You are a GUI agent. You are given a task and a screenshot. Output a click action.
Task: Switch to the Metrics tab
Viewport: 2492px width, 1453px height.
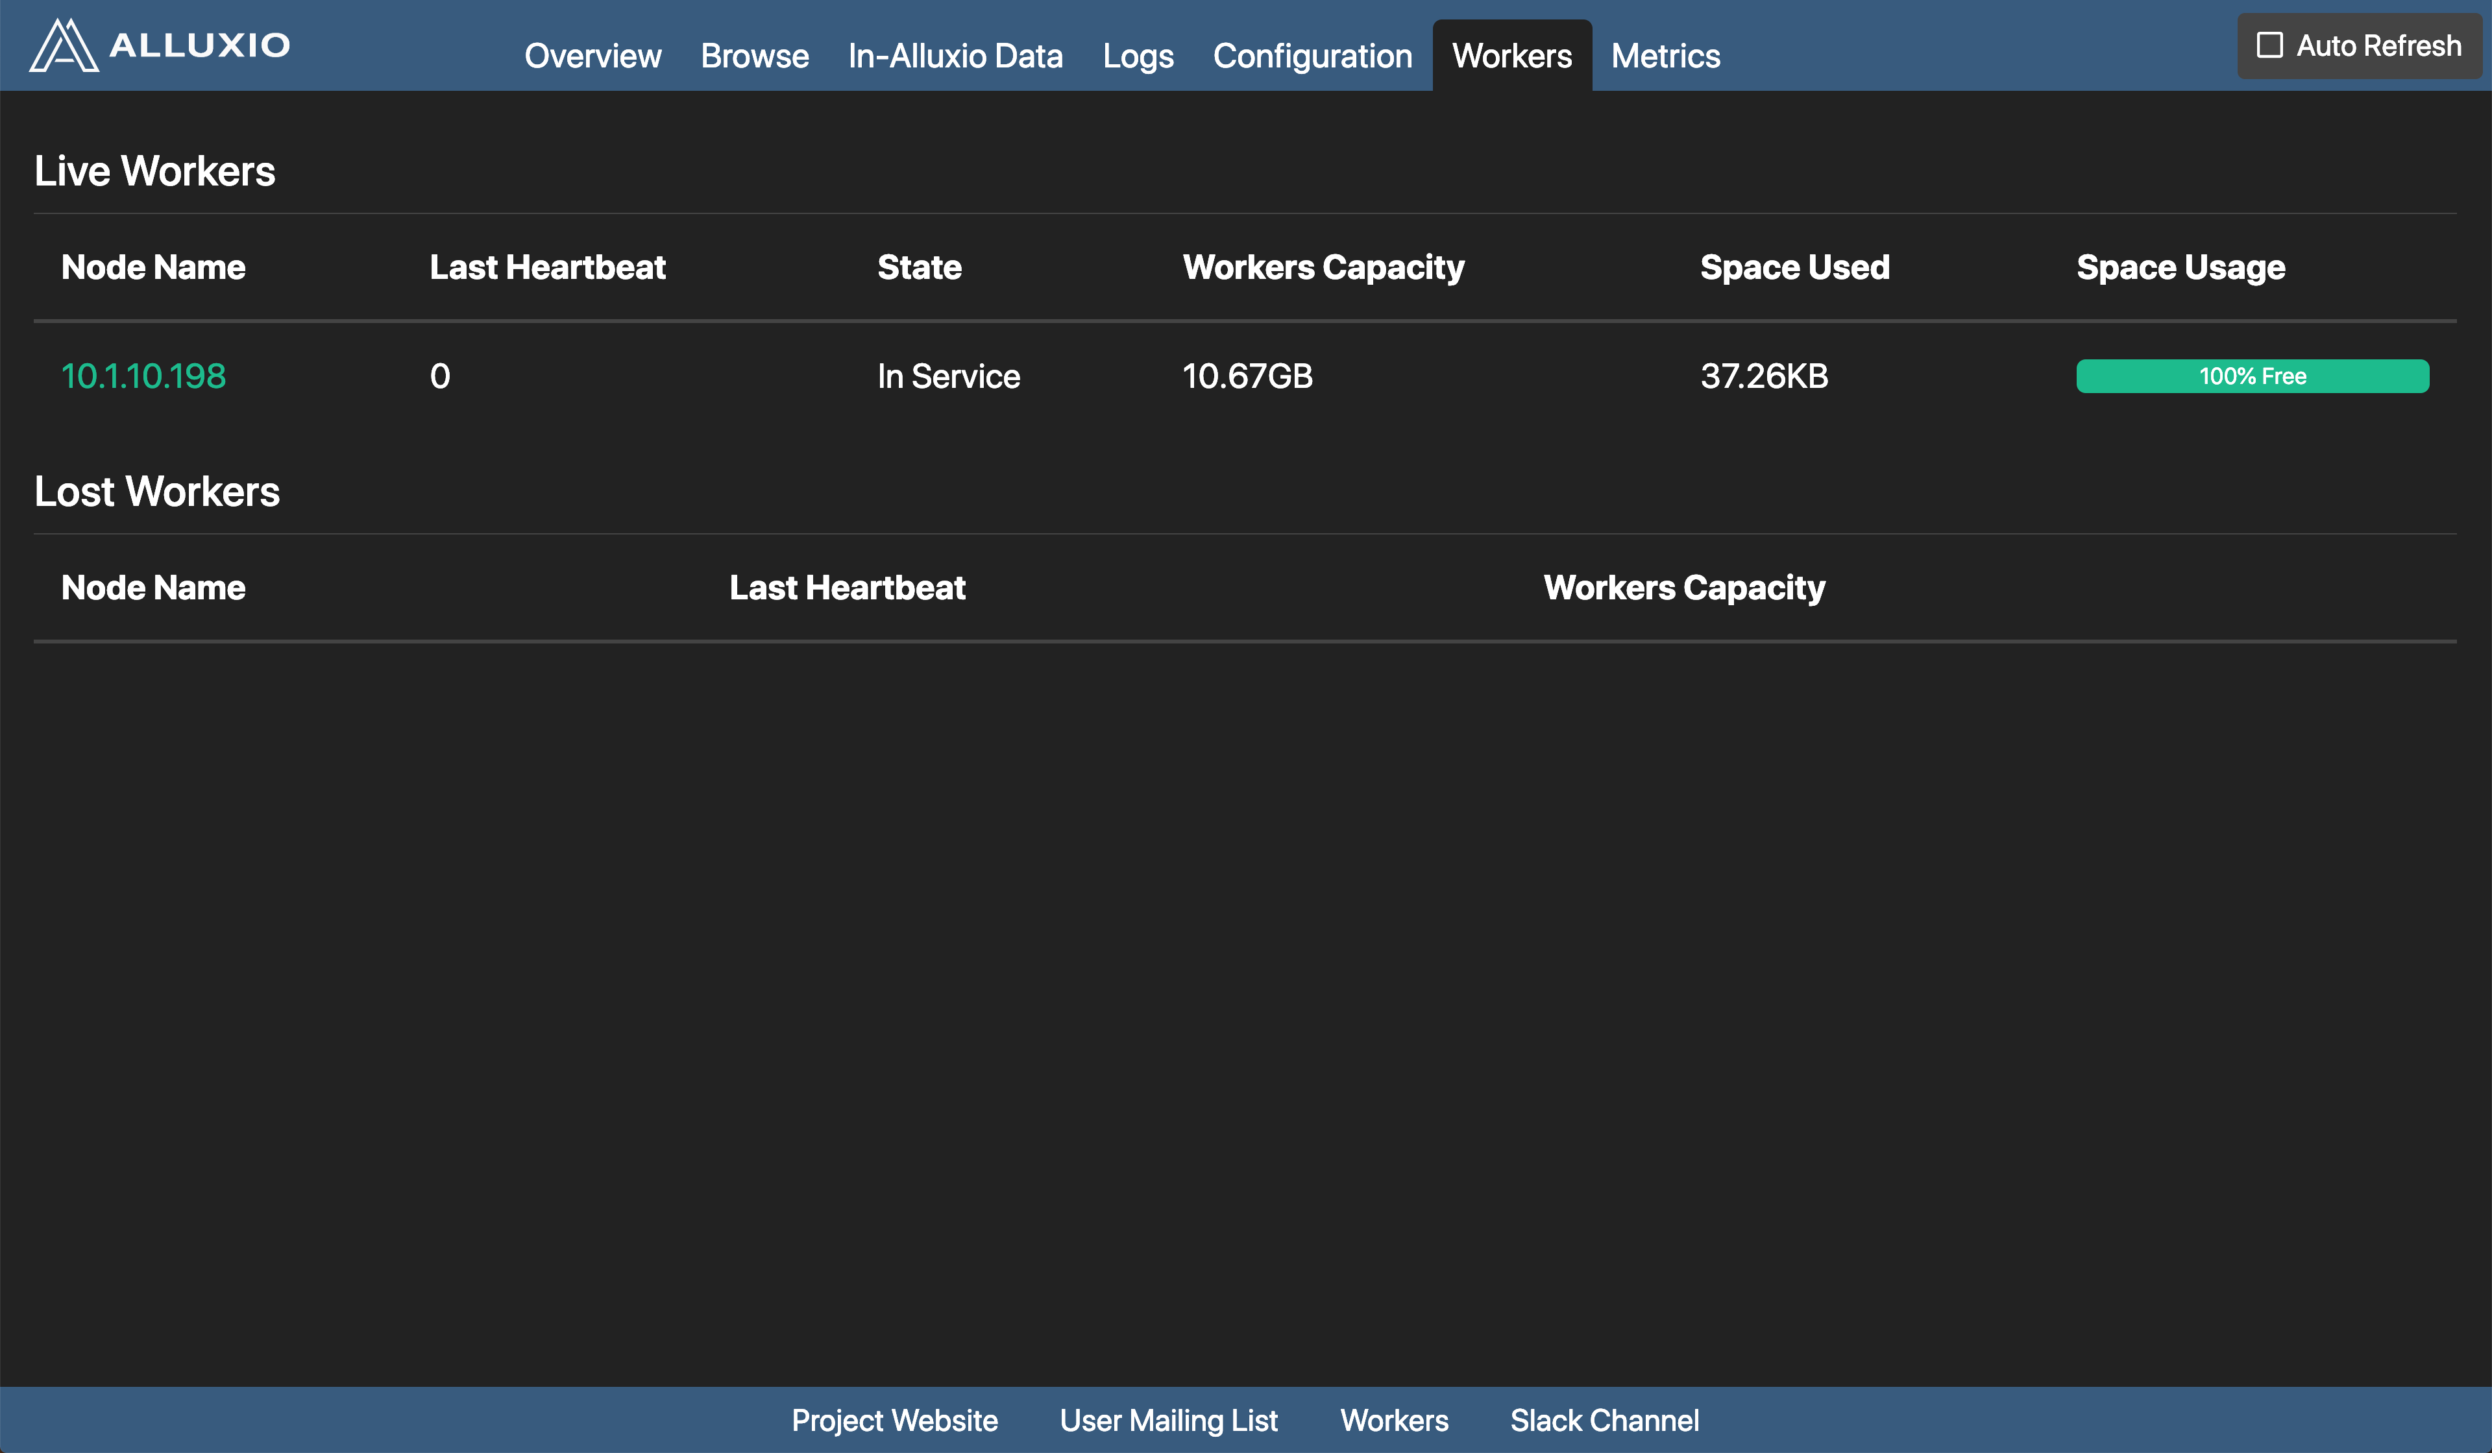tap(1665, 56)
